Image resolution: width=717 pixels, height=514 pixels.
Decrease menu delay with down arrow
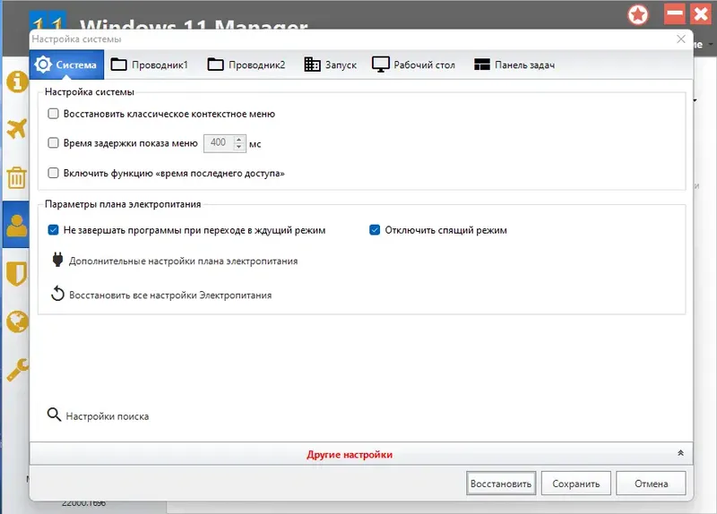tap(239, 147)
